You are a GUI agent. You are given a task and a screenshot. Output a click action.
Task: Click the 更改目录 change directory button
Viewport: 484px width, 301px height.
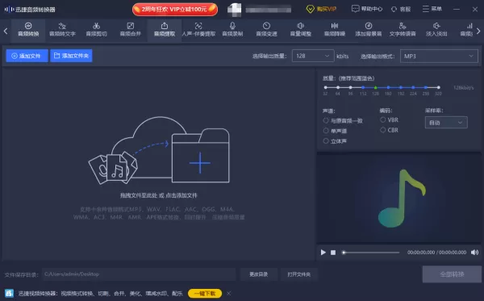pos(259,274)
